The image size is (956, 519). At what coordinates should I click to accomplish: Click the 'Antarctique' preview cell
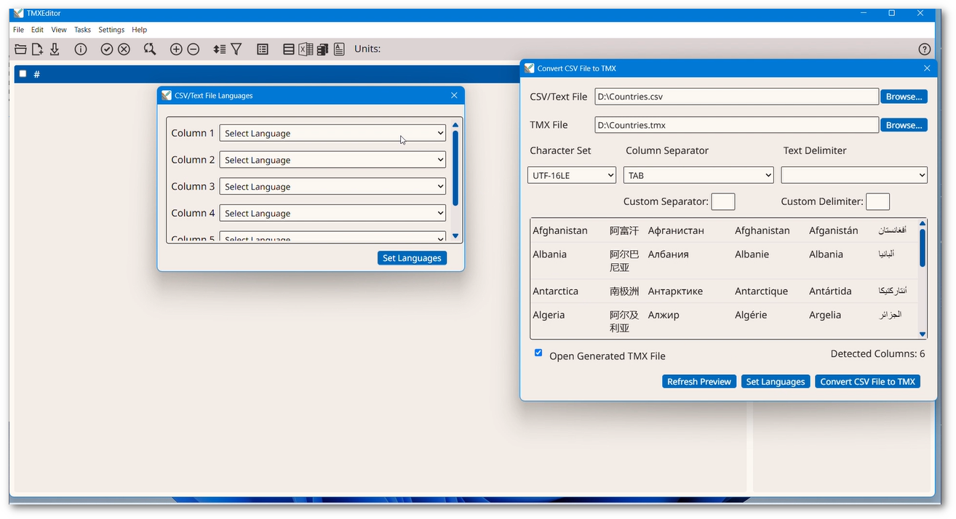(x=762, y=291)
